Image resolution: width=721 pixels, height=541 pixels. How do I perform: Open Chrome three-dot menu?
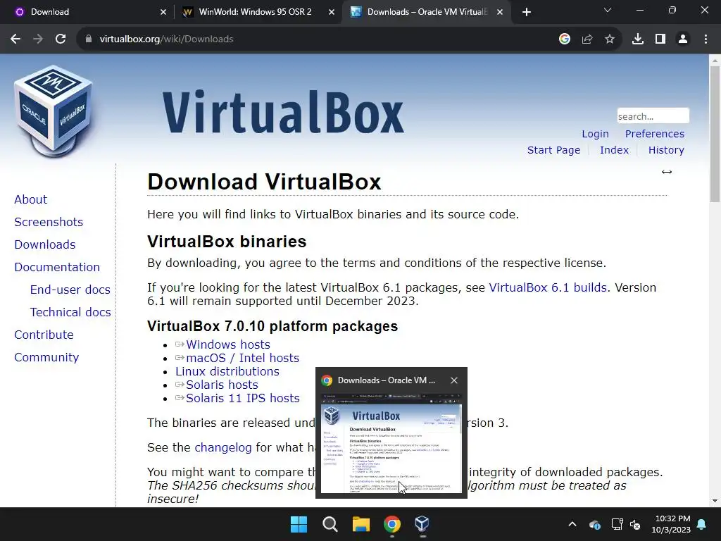point(706,39)
